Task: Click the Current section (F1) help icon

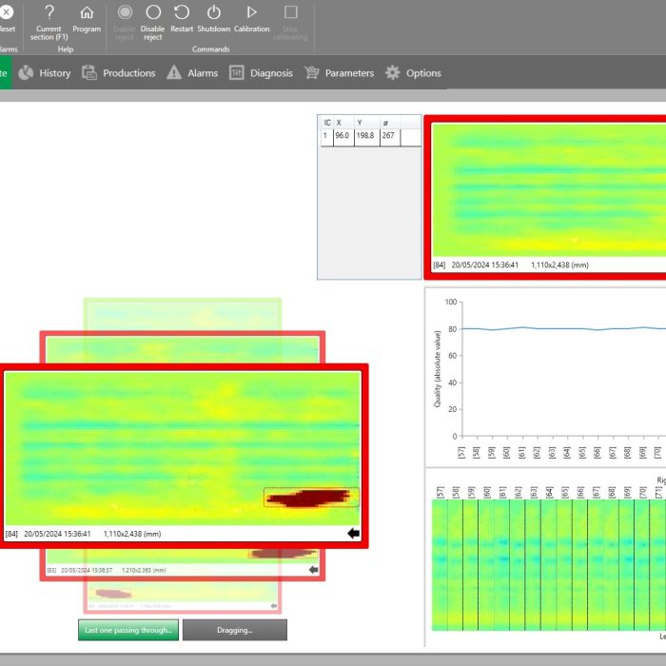Action: 49,12
